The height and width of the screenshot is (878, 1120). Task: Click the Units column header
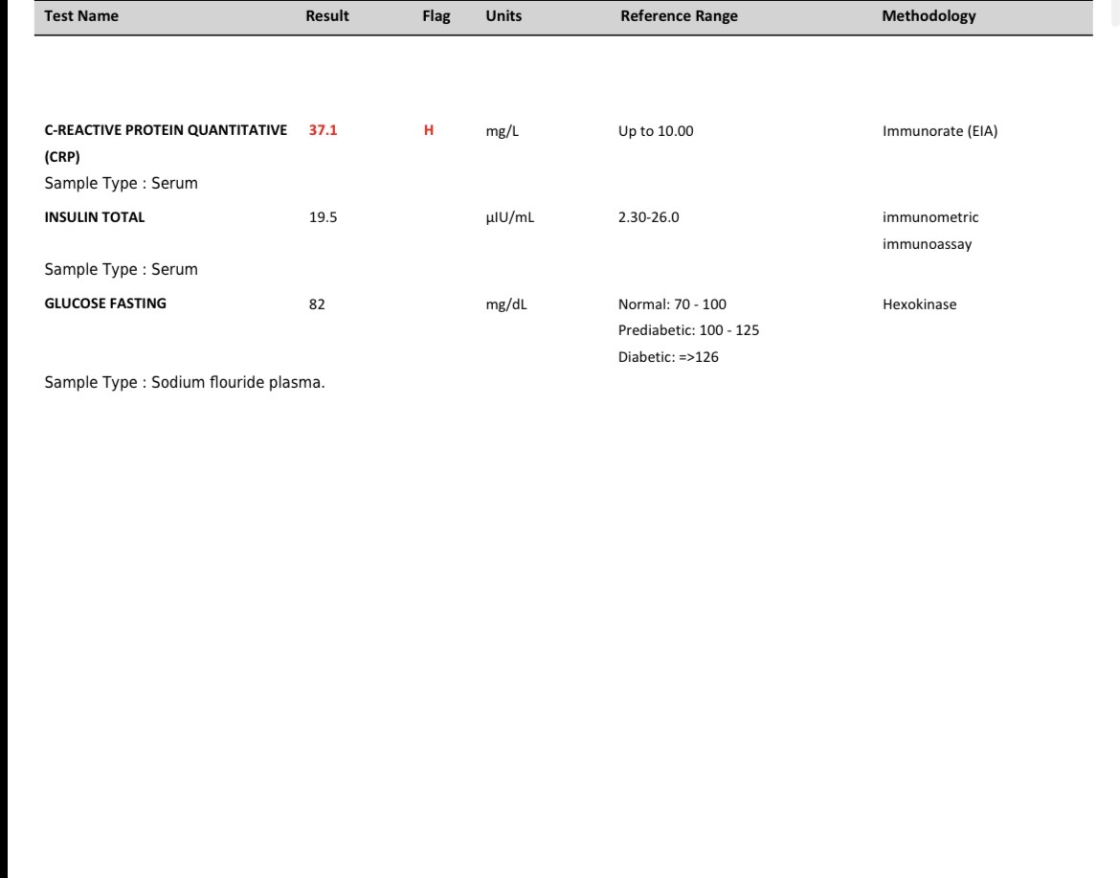504,15
